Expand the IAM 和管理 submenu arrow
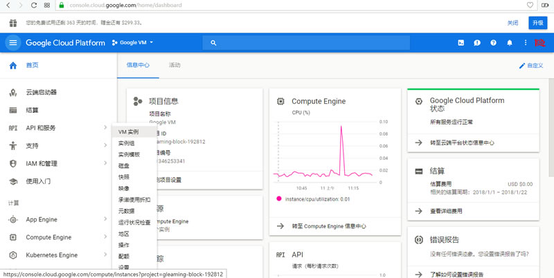Viewport: 554px width, 278px height. tap(105, 163)
